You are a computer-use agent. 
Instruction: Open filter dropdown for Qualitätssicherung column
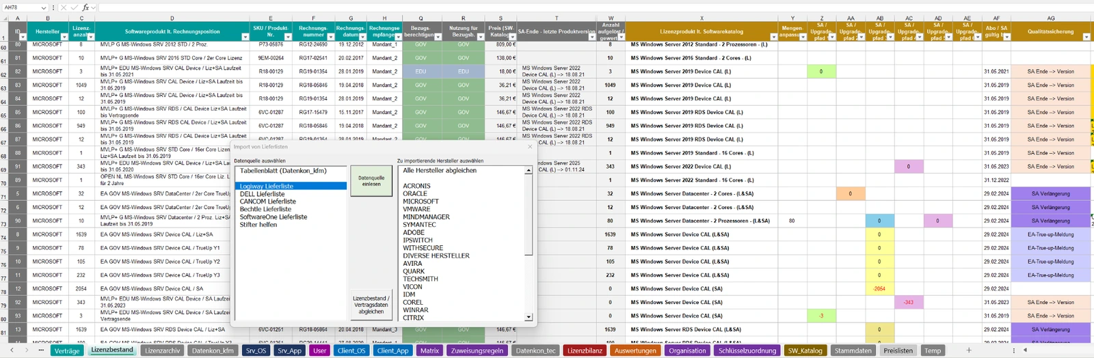(x=1086, y=37)
